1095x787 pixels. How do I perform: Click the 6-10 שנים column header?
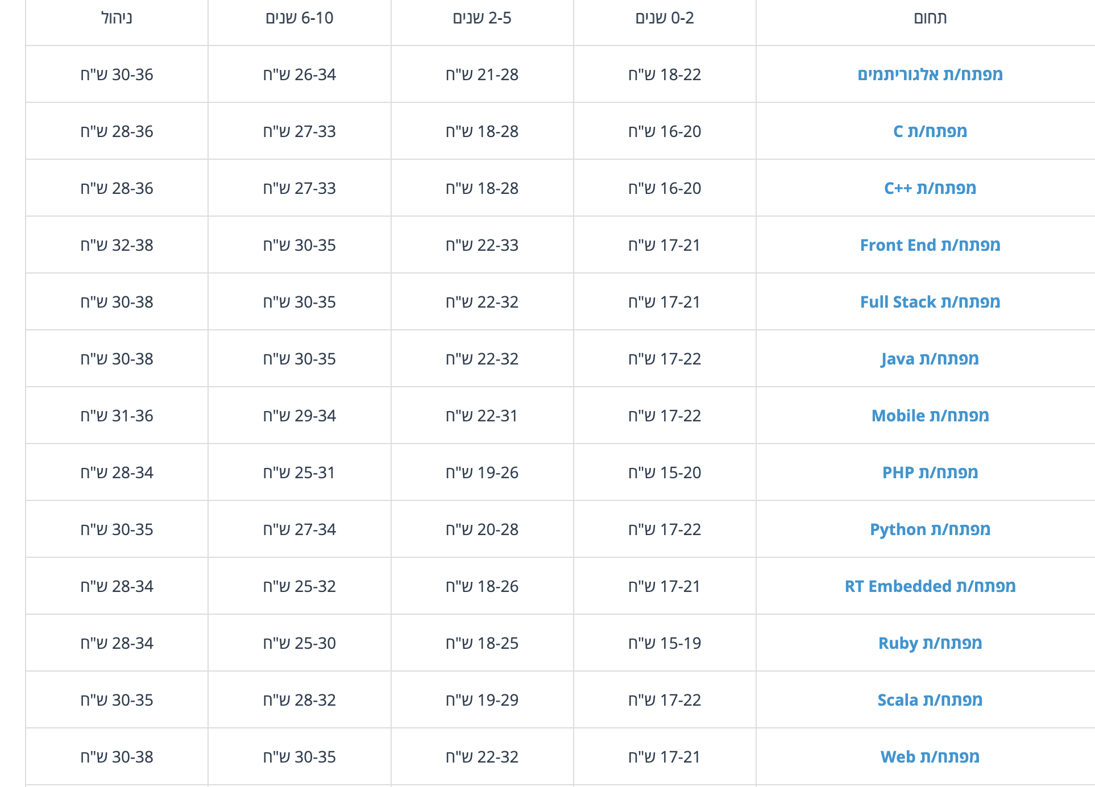click(x=299, y=18)
